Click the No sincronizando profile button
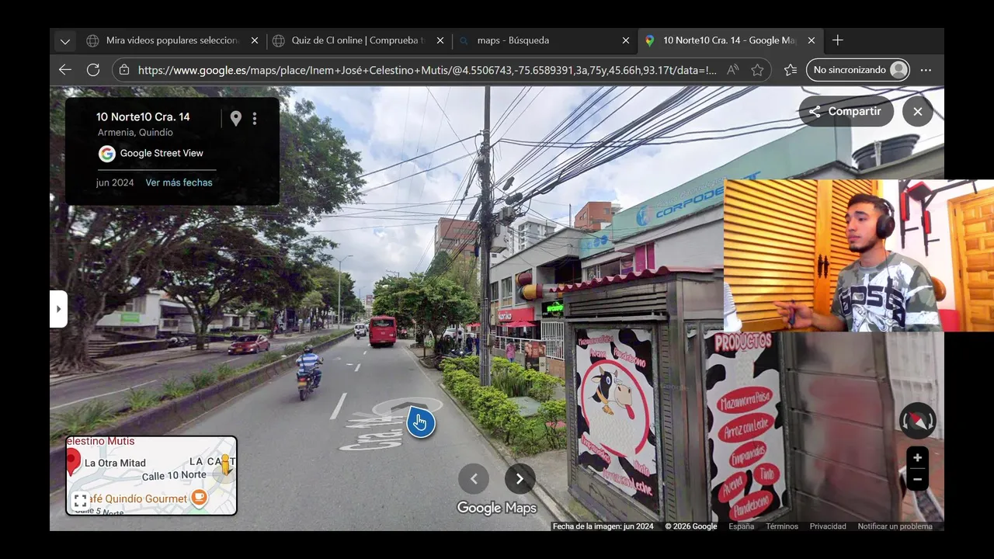This screenshot has height=559, width=994. pyautogui.click(x=858, y=70)
